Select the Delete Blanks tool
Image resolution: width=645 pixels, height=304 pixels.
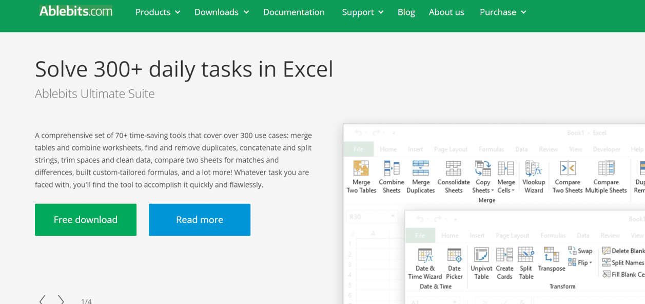(x=623, y=251)
